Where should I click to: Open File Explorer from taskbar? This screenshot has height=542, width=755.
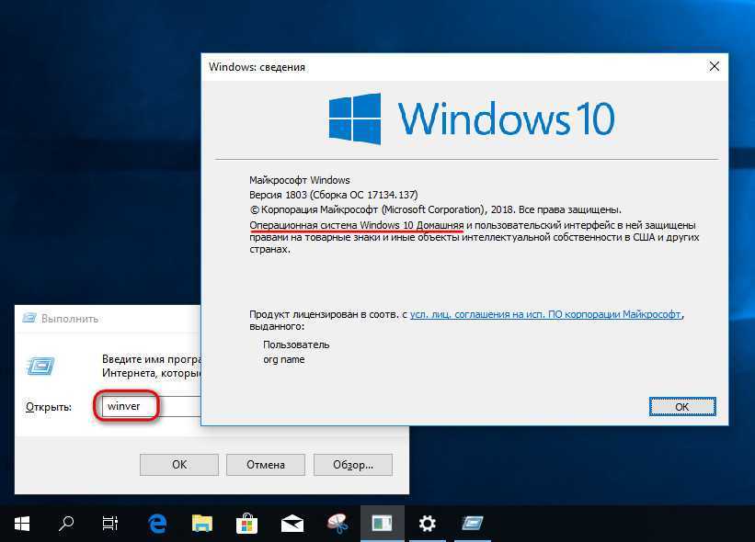tap(202, 524)
